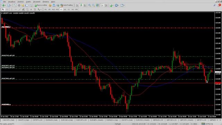Click the red notification alert icon
Image resolution: width=222 pixels, height=125 pixels.
click(220, 5)
